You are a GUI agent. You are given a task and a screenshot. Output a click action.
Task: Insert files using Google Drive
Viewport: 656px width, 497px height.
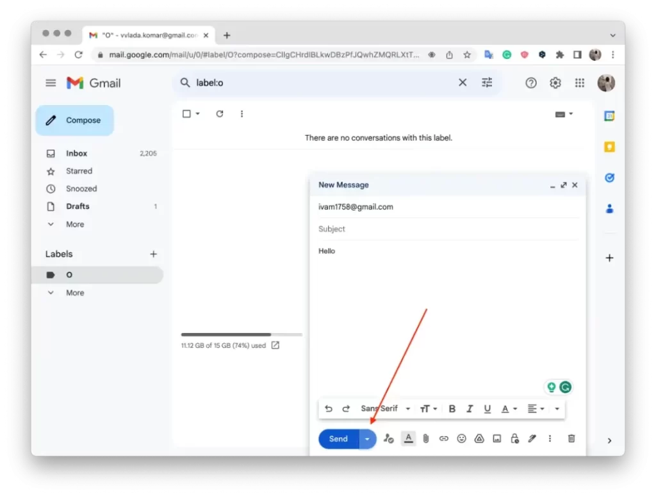click(479, 439)
